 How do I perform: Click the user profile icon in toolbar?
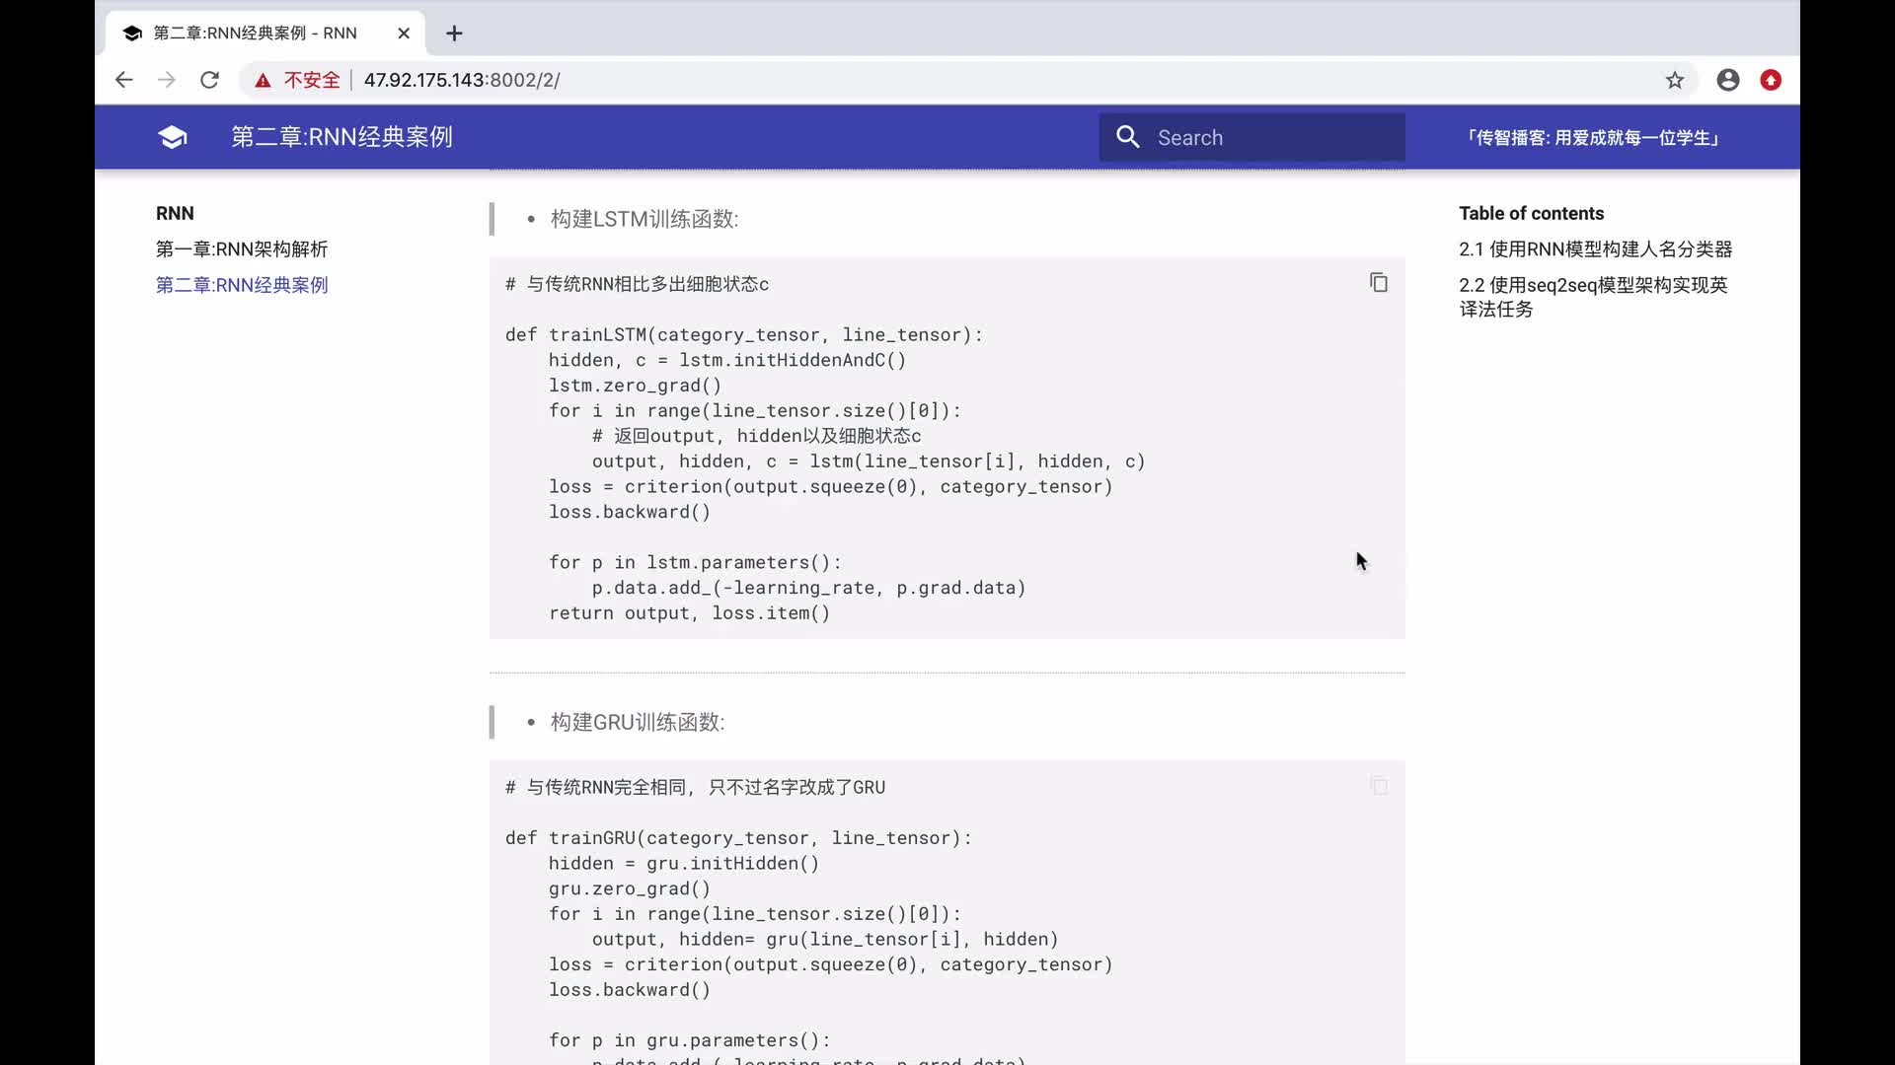tap(1728, 79)
